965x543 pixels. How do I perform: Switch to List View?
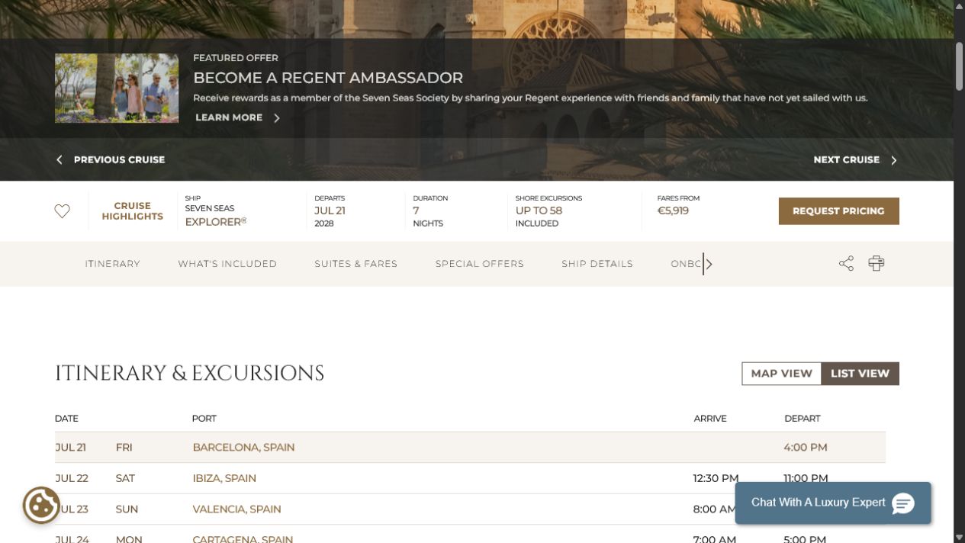coord(860,374)
